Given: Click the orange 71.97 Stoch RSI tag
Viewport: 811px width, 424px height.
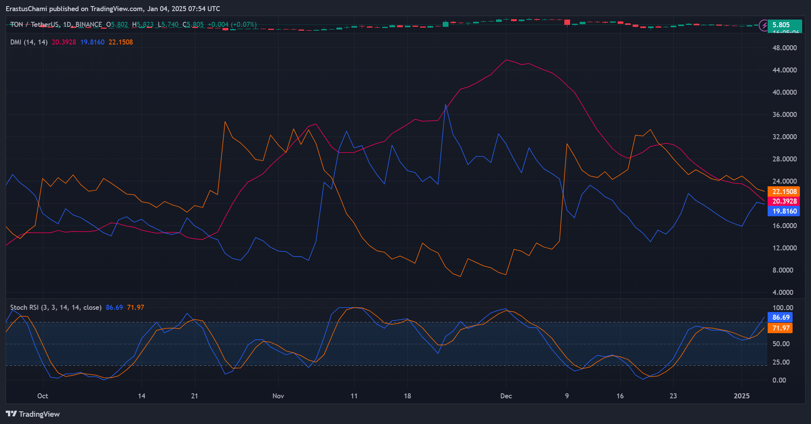Looking at the screenshot, I should coord(780,328).
